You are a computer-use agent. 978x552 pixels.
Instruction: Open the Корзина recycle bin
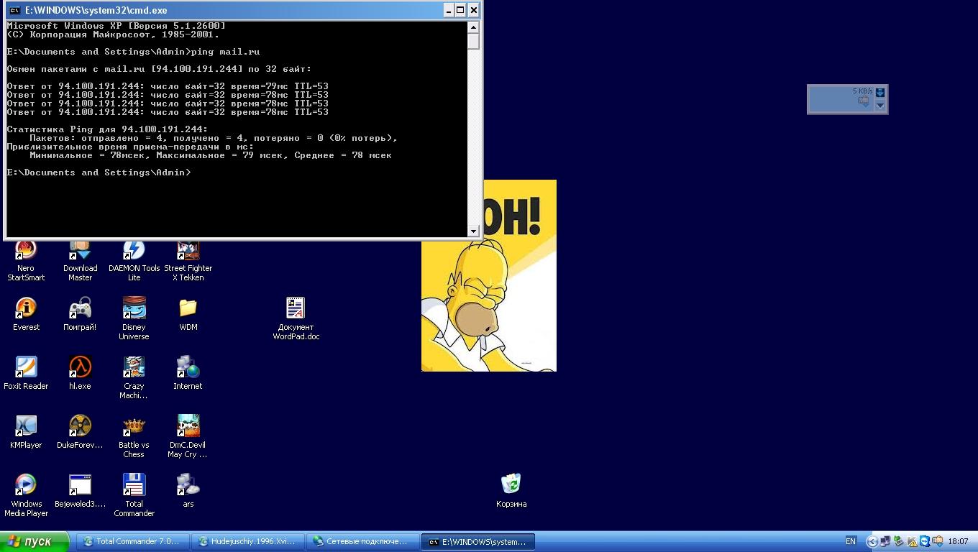point(511,491)
